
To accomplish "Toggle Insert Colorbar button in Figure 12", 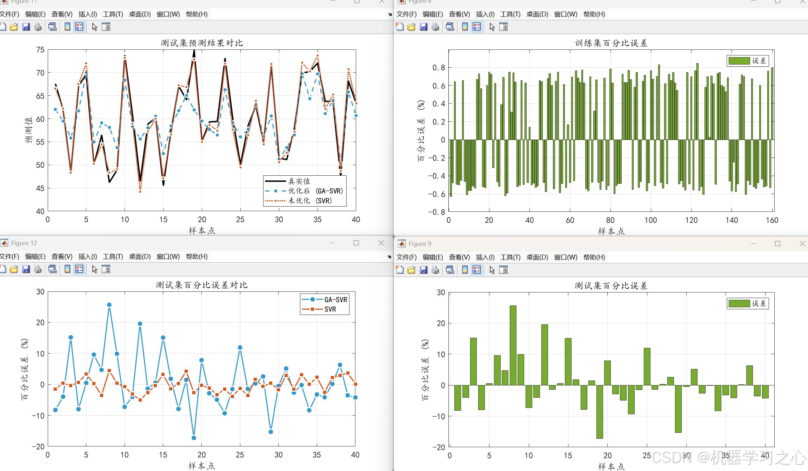I will (67, 269).
